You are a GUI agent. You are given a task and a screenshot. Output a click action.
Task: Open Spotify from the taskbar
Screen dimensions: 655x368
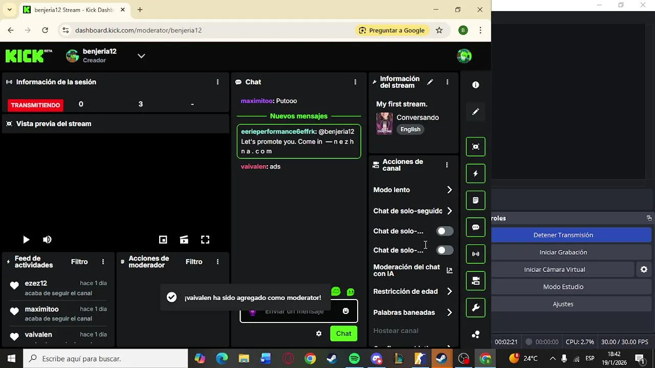354,359
